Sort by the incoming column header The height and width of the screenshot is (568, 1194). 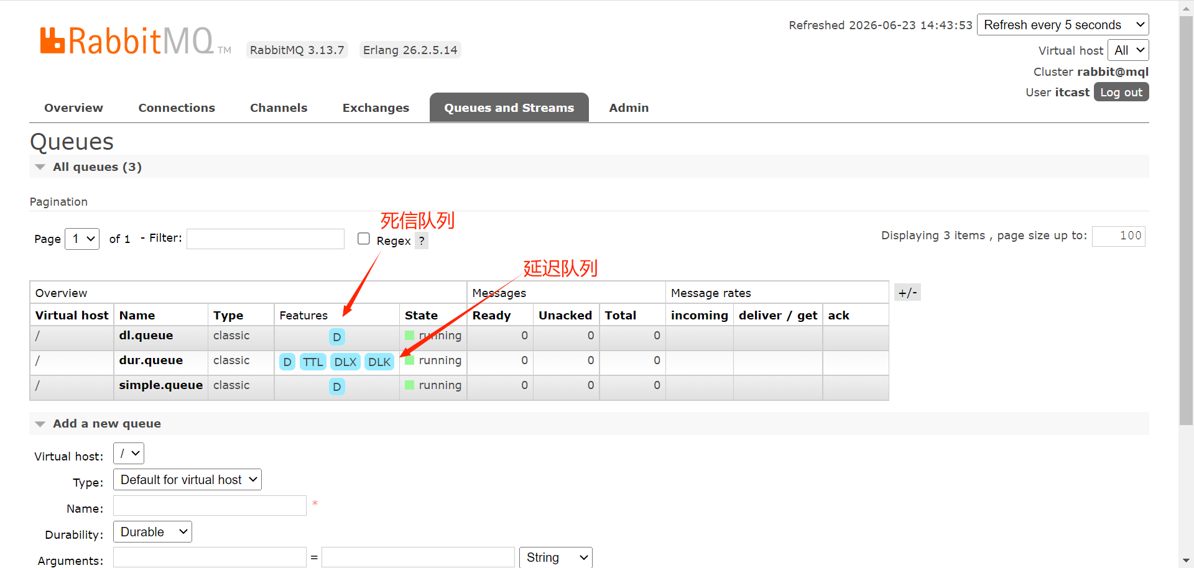(700, 315)
